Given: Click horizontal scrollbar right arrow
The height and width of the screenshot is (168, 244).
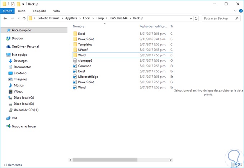Looking at the screenshot, I should pos(170,160).
